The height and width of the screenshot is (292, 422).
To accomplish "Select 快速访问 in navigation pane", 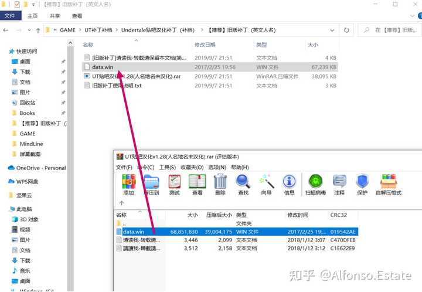I will click(23, 51).
